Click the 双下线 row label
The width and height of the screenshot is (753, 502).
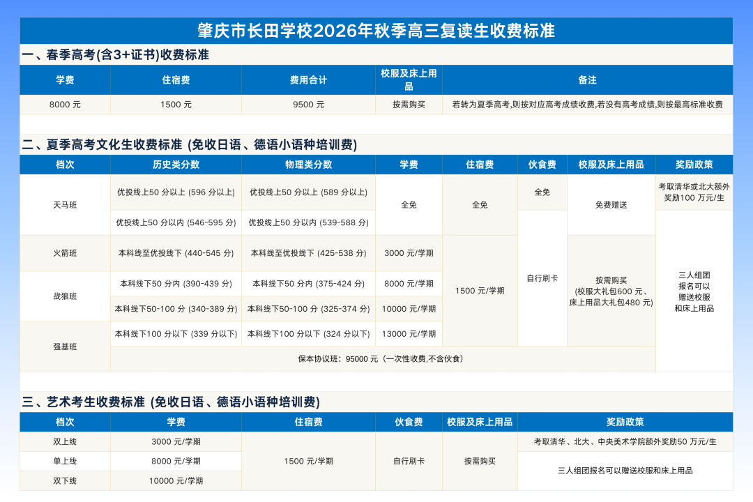[65, 481]
